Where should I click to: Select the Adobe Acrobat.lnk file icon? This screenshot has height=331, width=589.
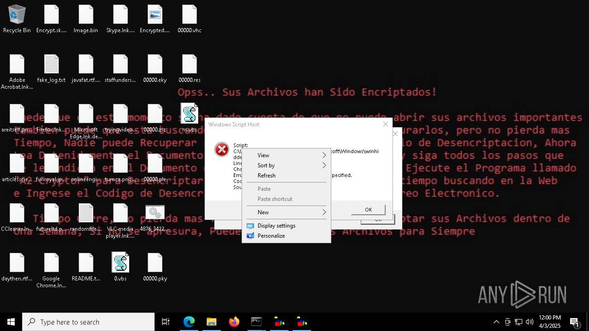coord(17,72)
